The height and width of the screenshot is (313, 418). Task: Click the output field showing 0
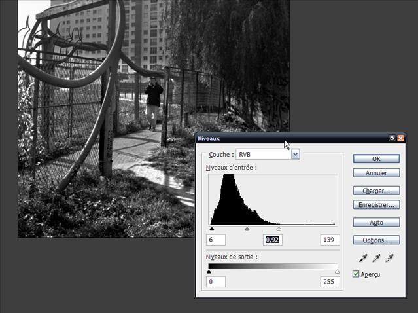pyautogui.click(x=216, y=282)
